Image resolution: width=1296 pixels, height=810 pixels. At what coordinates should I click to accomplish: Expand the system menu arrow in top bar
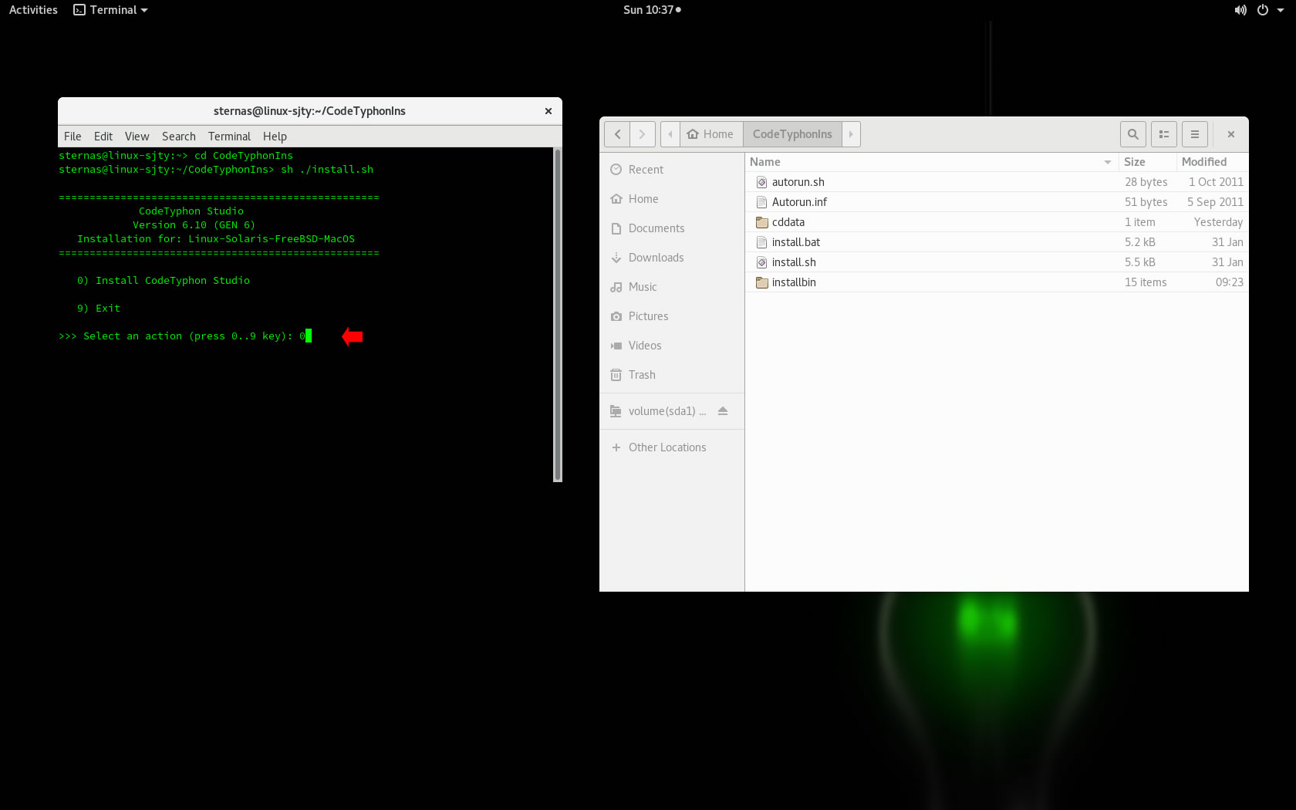[x=1281, y=11]
